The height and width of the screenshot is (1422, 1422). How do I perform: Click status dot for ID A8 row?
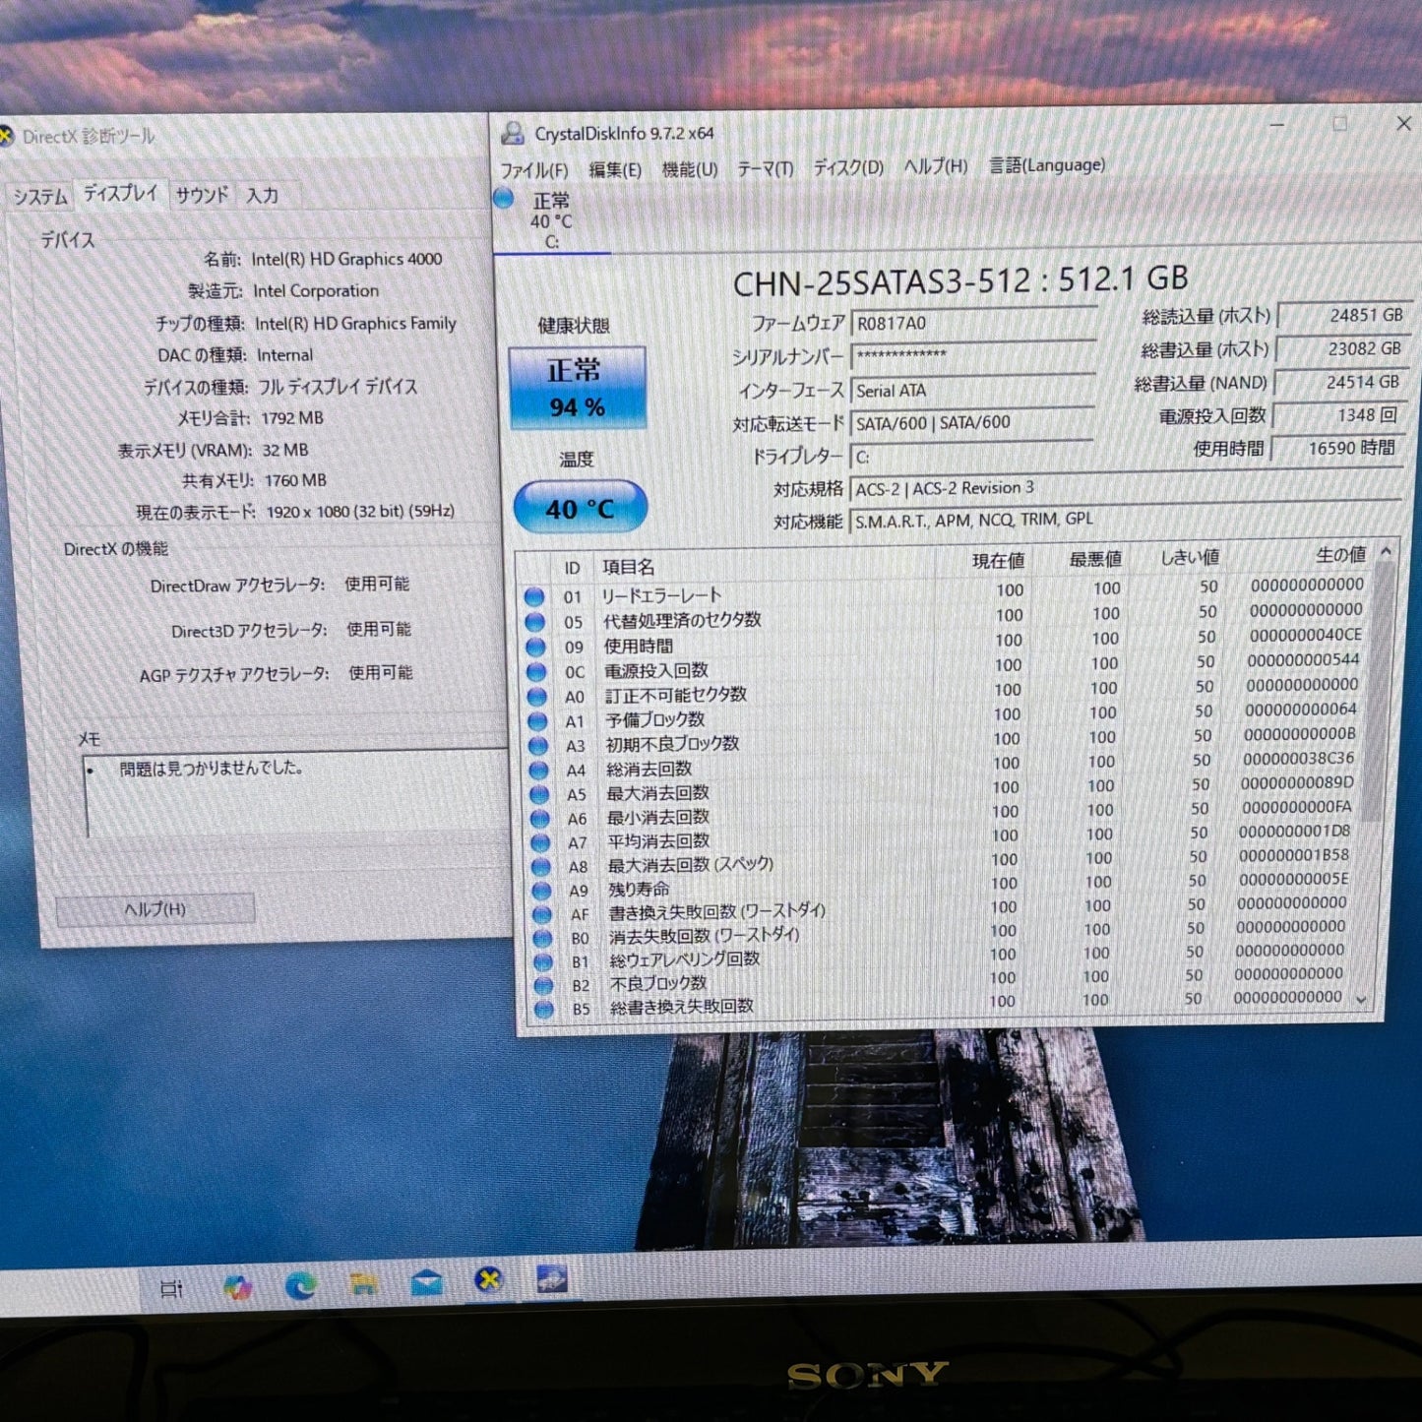[541, 867]
